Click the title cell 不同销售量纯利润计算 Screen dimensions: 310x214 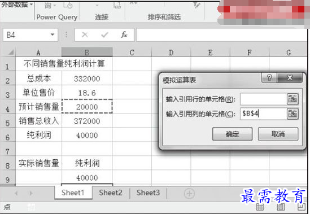[x=64, y=64]
